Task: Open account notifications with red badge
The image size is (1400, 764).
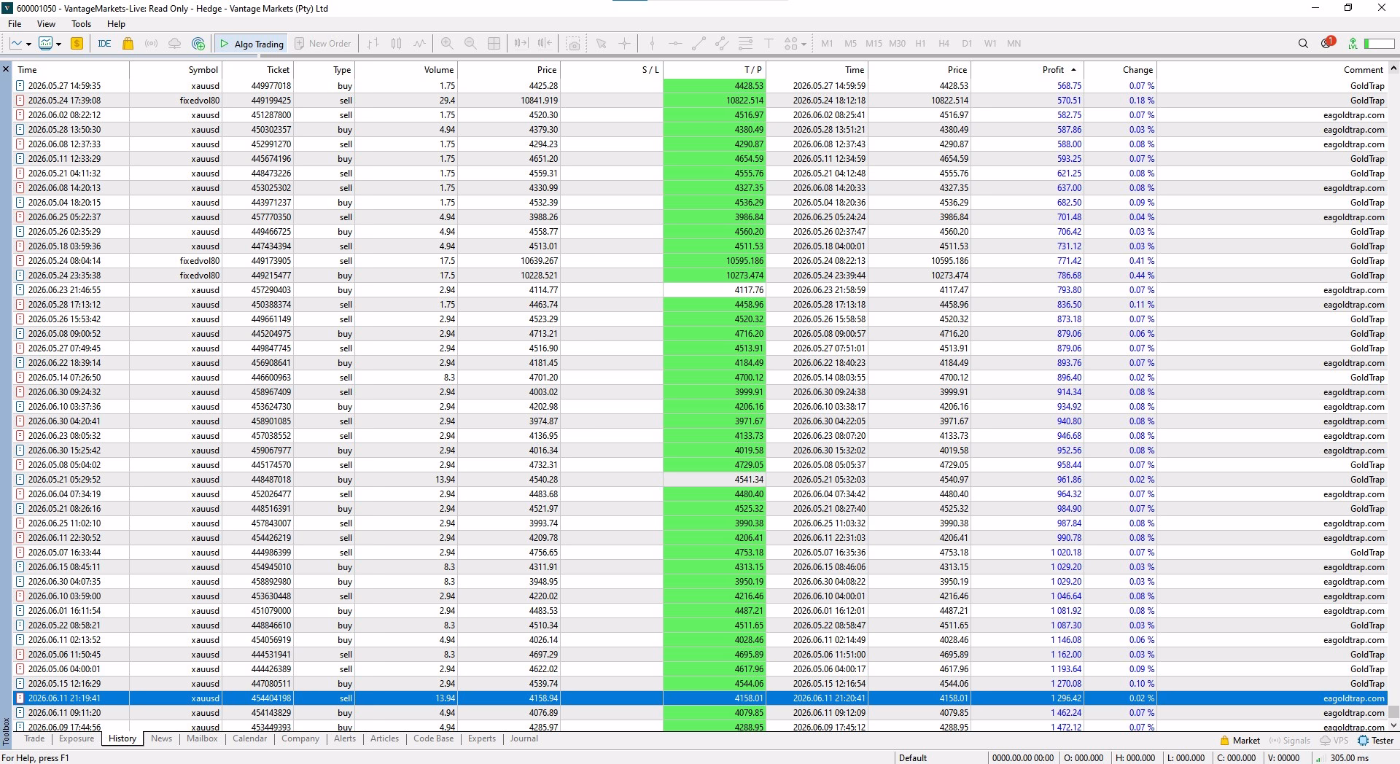Action: [x=1327, y=43]
